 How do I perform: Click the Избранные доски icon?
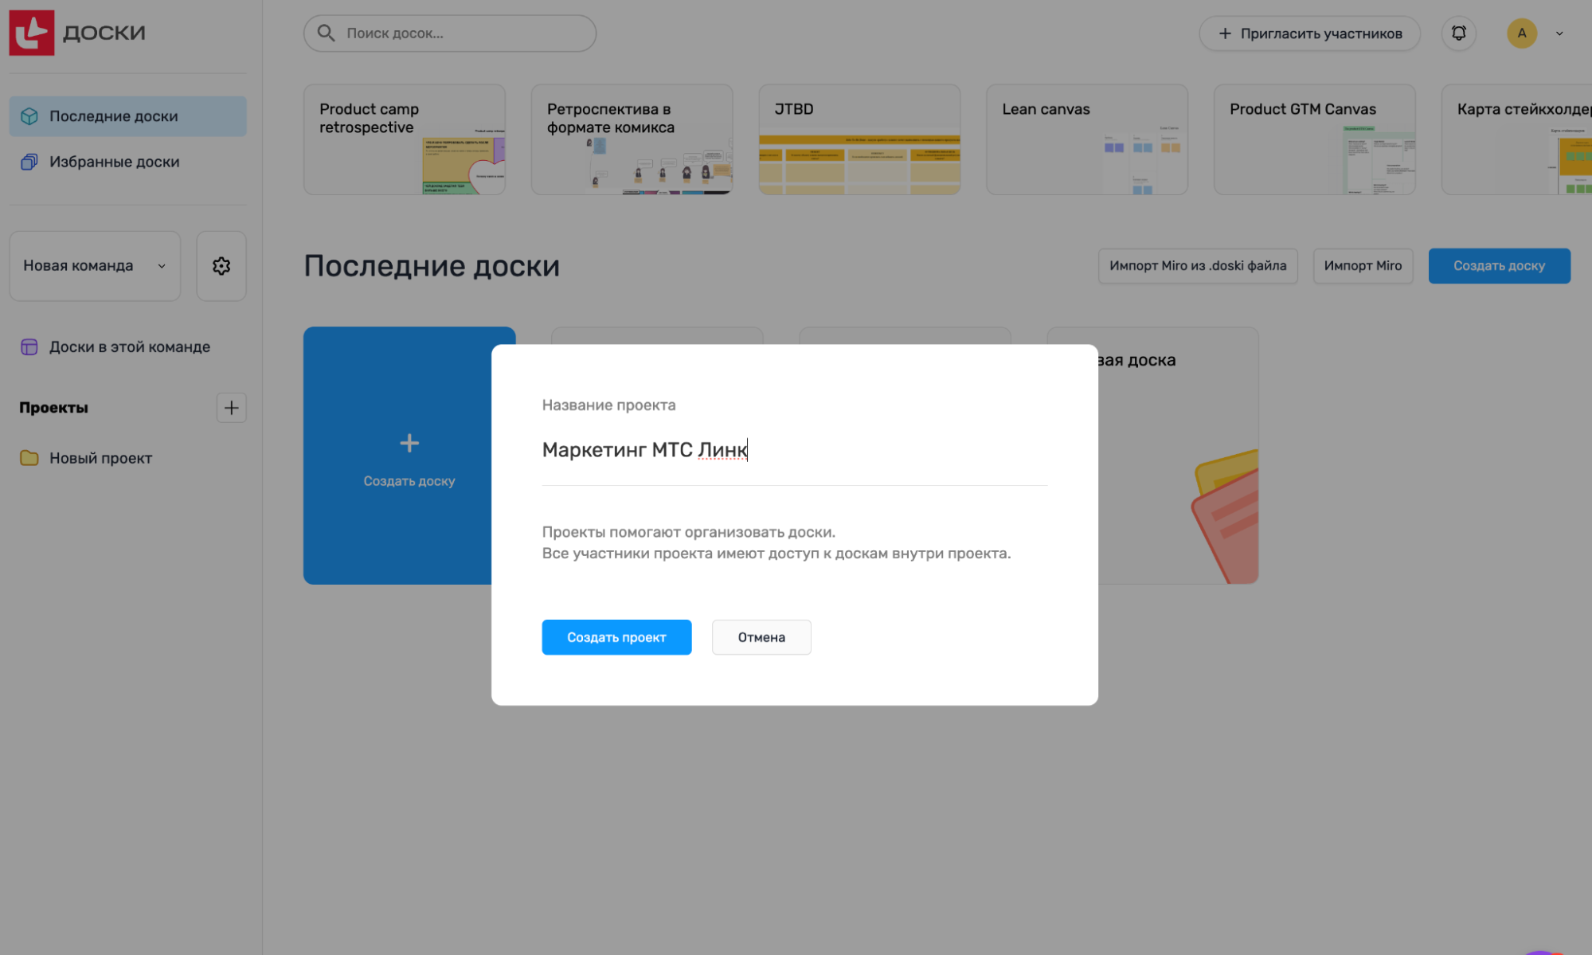[x=29, y=162]
